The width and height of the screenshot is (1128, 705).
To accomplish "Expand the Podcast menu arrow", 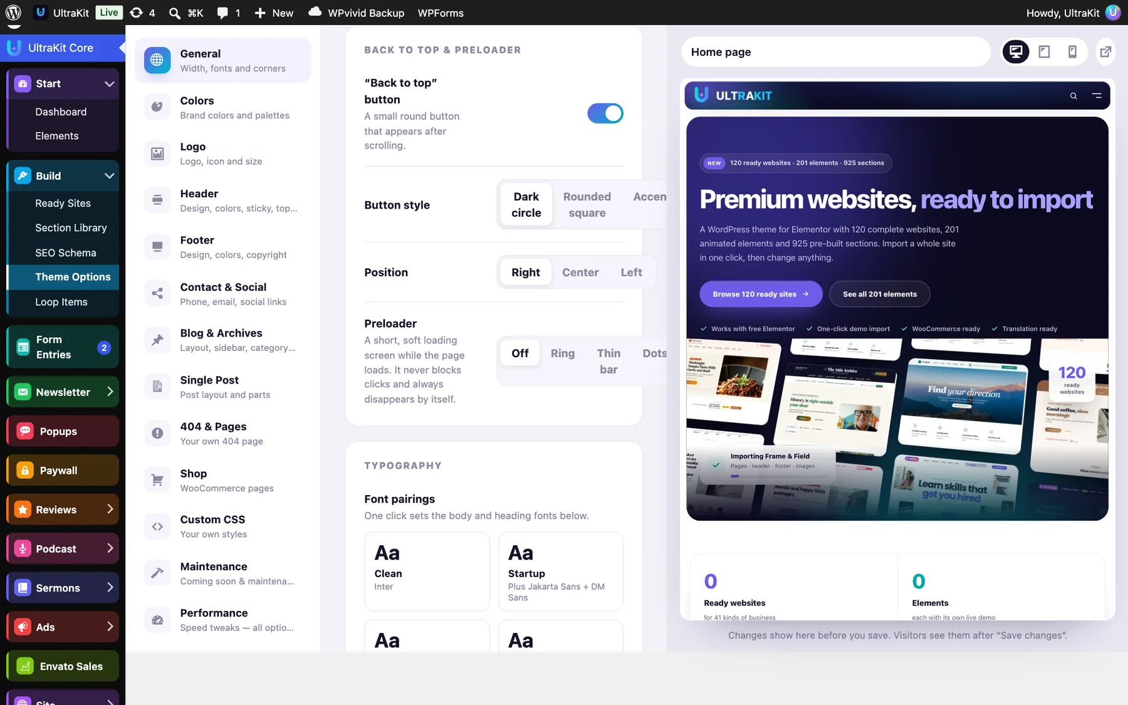I will point(110,548).
